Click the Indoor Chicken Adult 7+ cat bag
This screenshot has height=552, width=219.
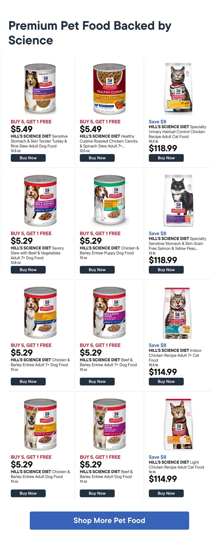tap(177, 313)
